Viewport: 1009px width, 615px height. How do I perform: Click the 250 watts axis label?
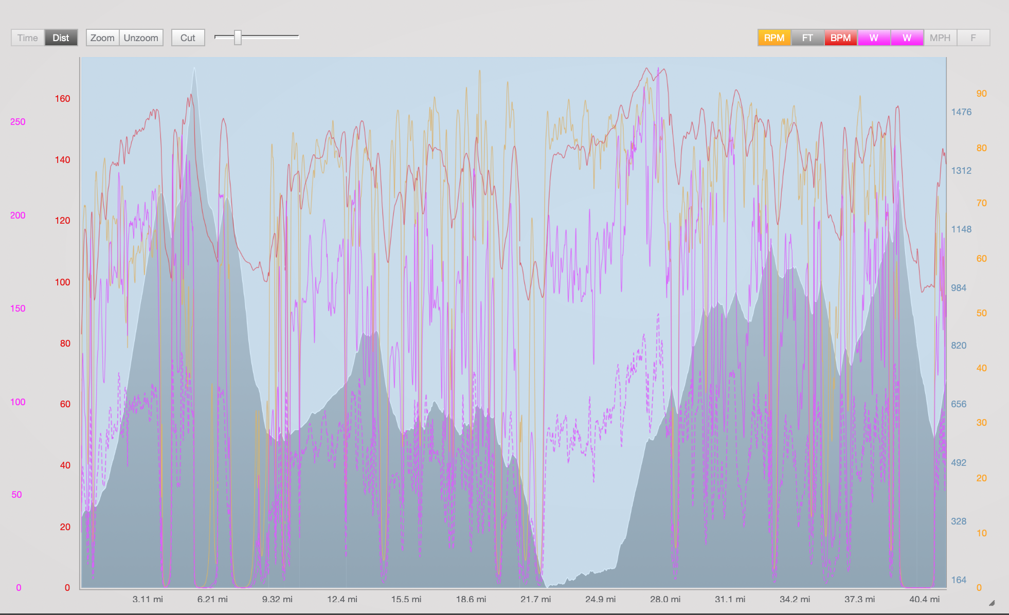[17, 122]
